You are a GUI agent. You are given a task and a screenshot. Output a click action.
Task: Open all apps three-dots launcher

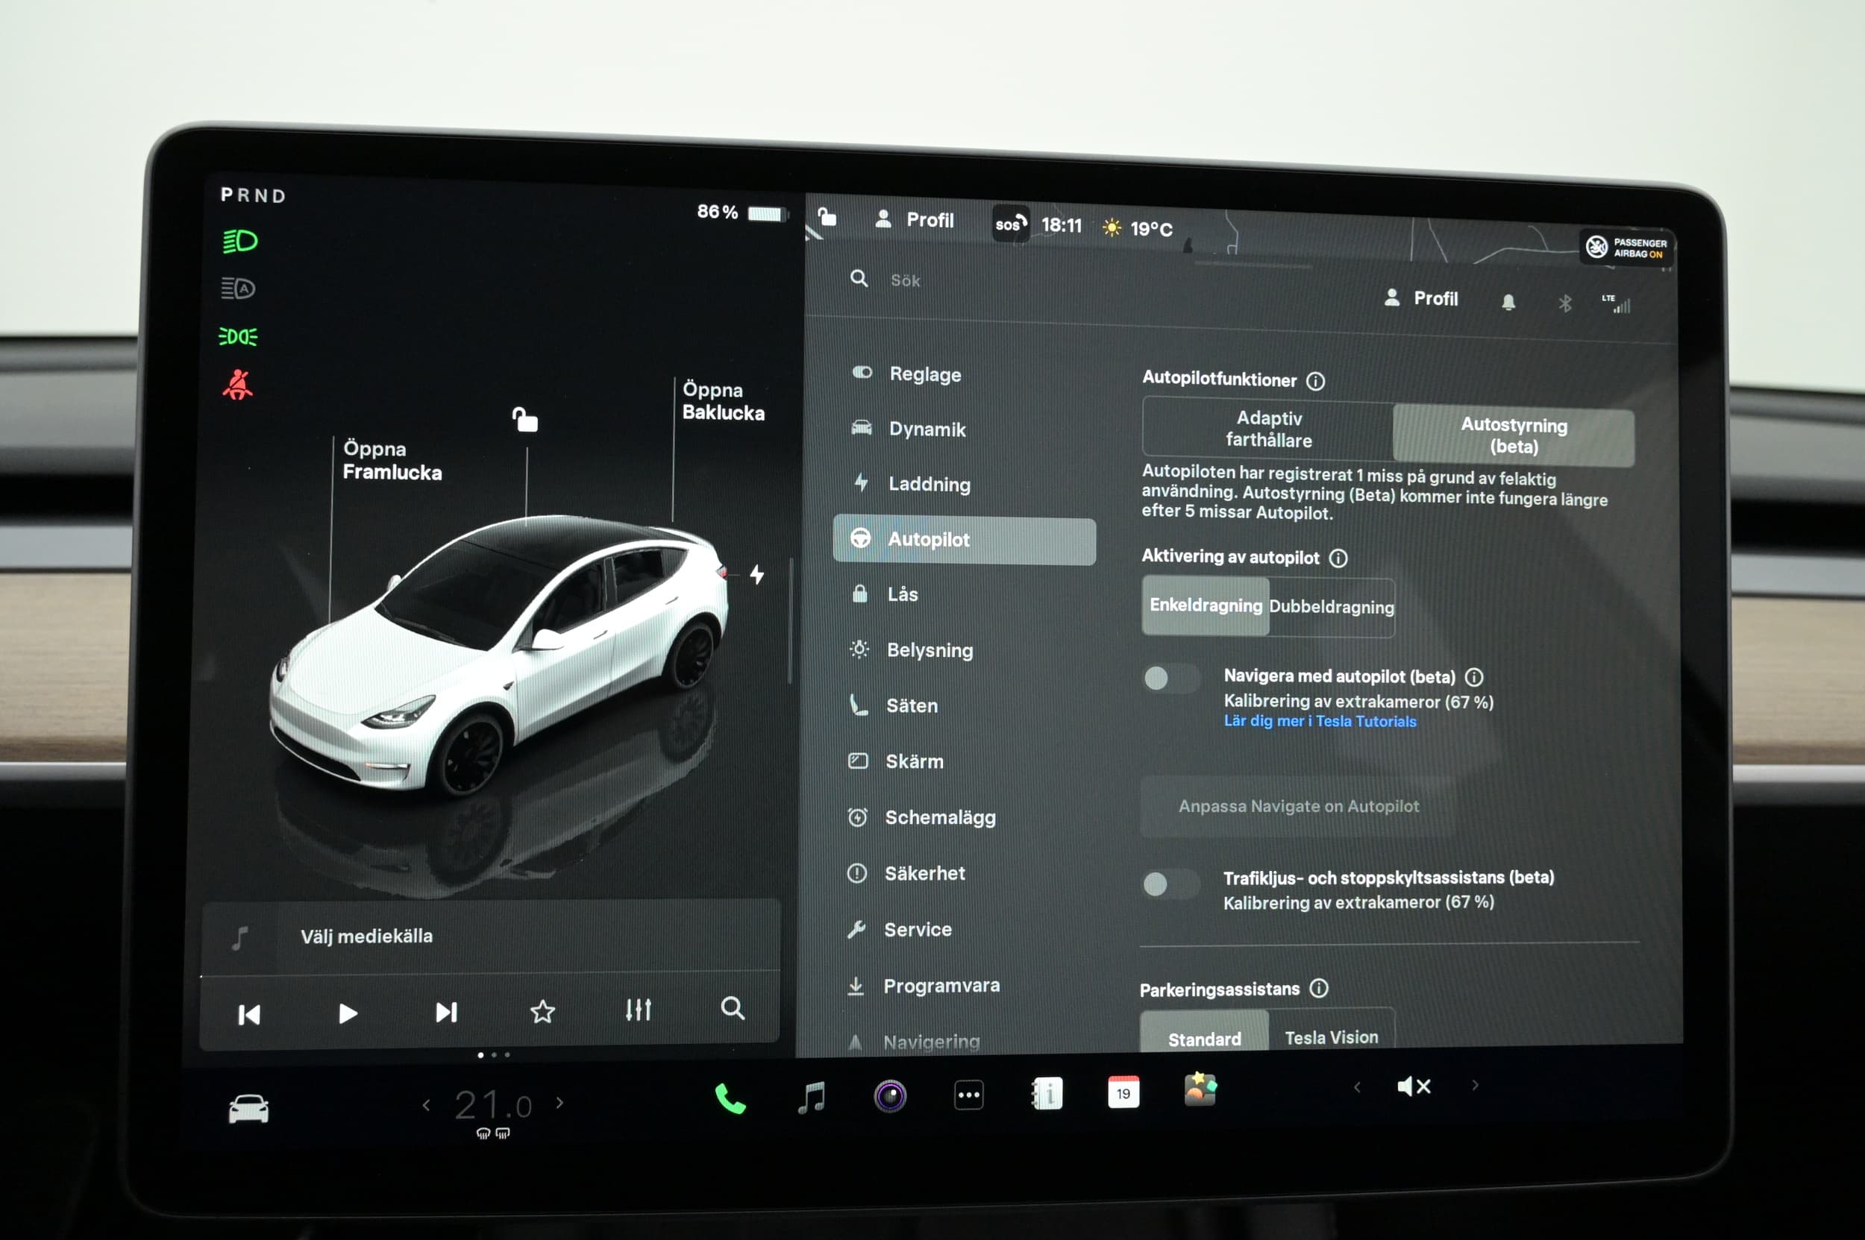(968, 1095)
